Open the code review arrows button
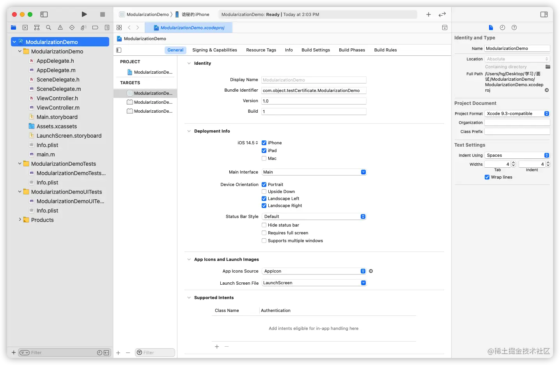This screenshot has height=365, width=560. [442, 14]
